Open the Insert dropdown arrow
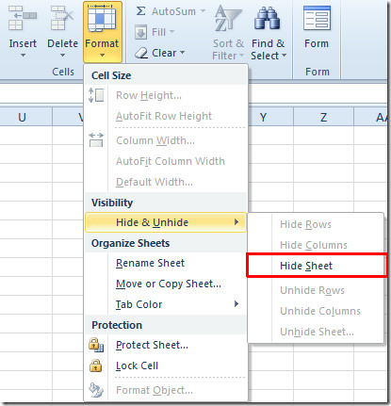 click(23, 56)
